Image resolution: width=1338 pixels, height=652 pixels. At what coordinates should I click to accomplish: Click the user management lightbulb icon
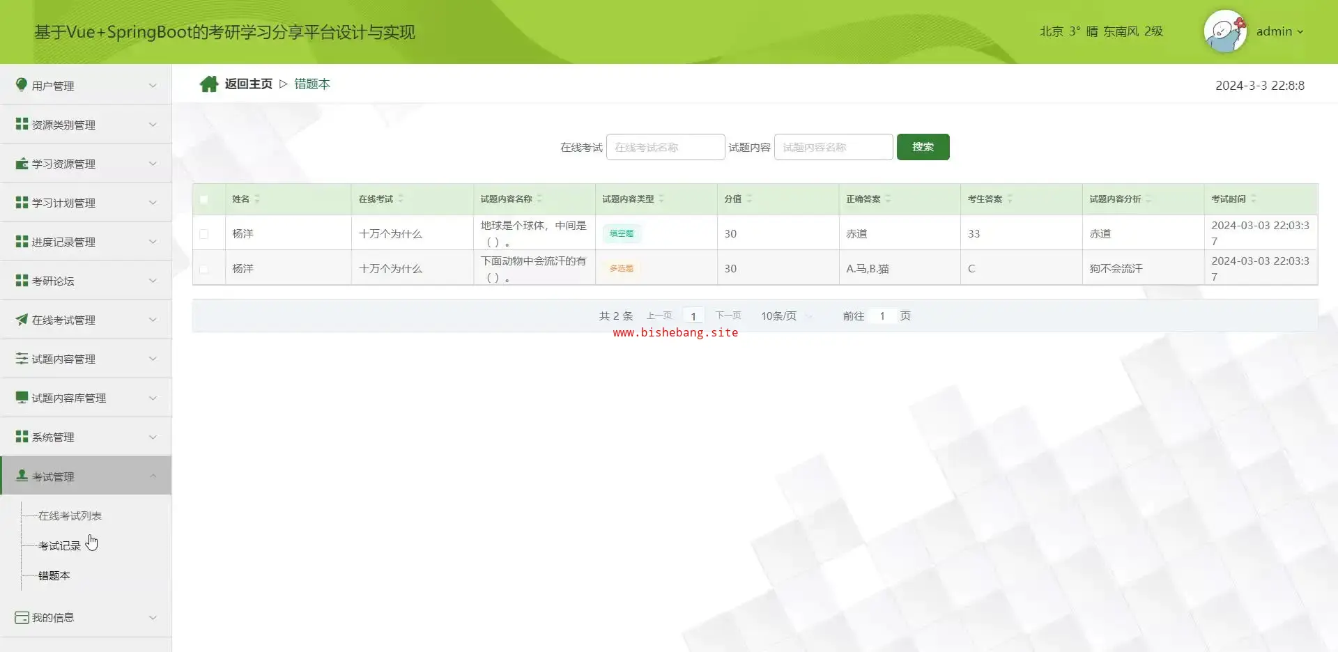[x=22, y=84]
